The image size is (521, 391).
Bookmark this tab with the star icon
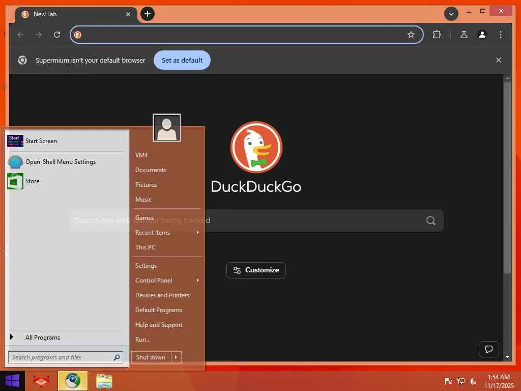411,35
